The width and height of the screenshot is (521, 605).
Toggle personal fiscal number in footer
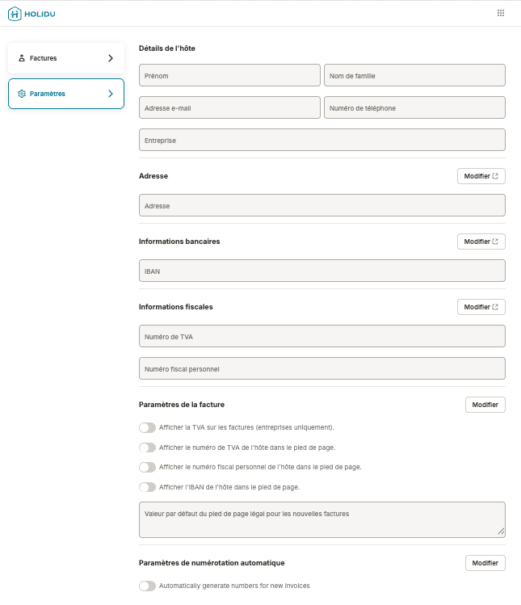point(147,467)
